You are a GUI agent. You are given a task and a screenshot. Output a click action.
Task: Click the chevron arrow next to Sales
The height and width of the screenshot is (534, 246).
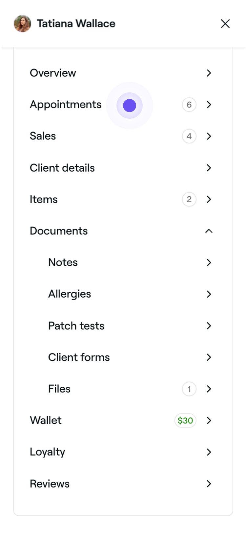click(x=209, y=136)
